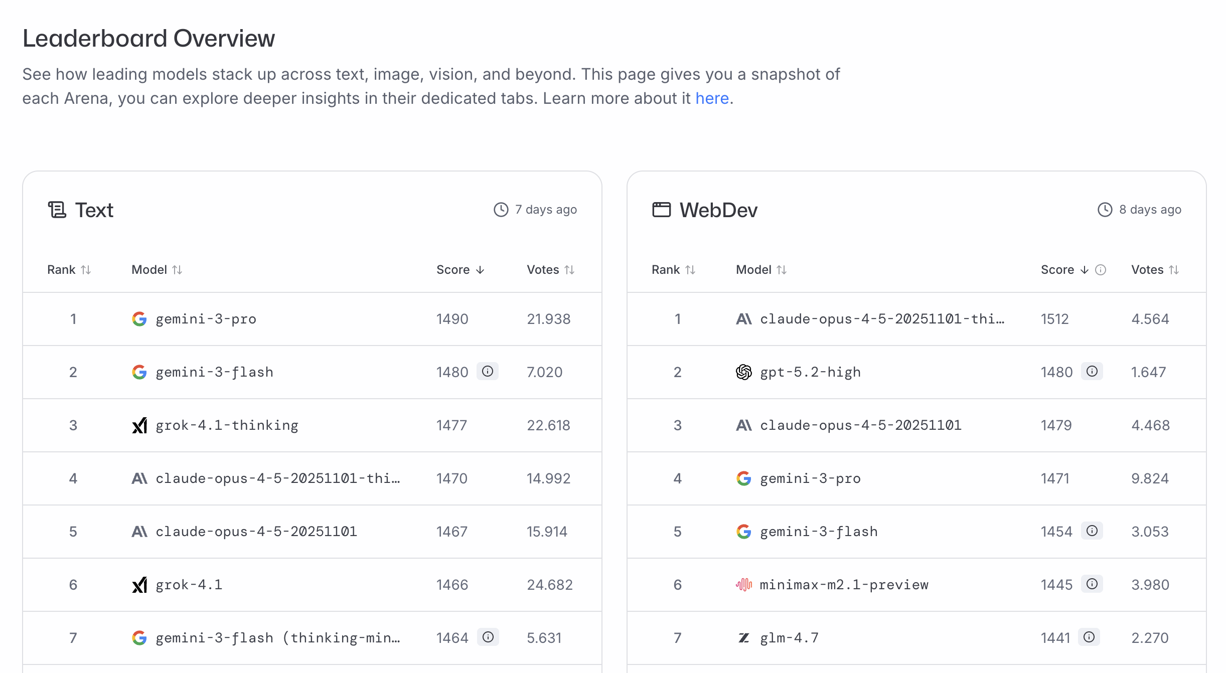Click info icon next to gpt-5.2-high score
The height and width of the screenshot is (673, 1226).
(x=1092, y=371)
